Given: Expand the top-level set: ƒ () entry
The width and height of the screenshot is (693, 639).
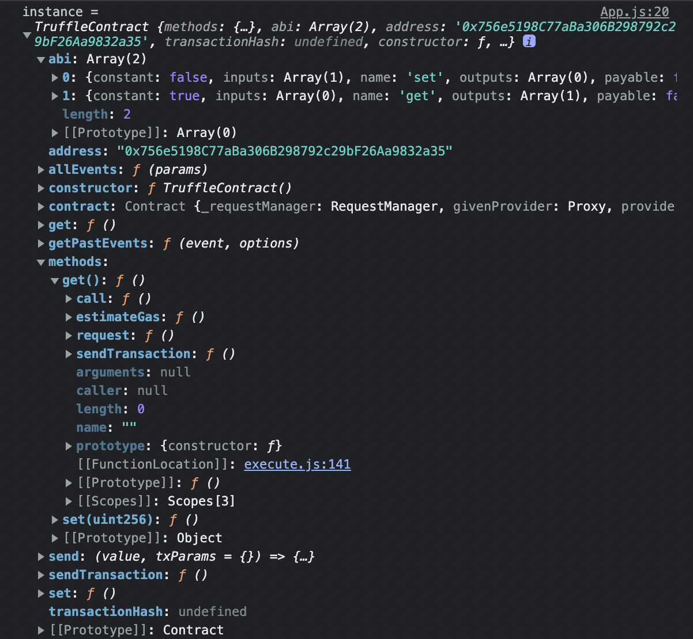Looking at the screenshot, I should (x=41, y=594).
